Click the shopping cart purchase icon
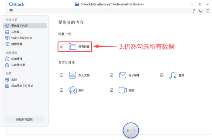 coord(200,11)
